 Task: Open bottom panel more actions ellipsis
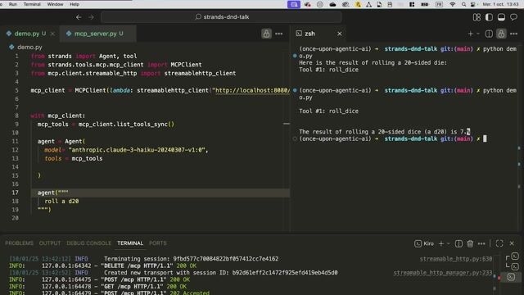(481, 243)
